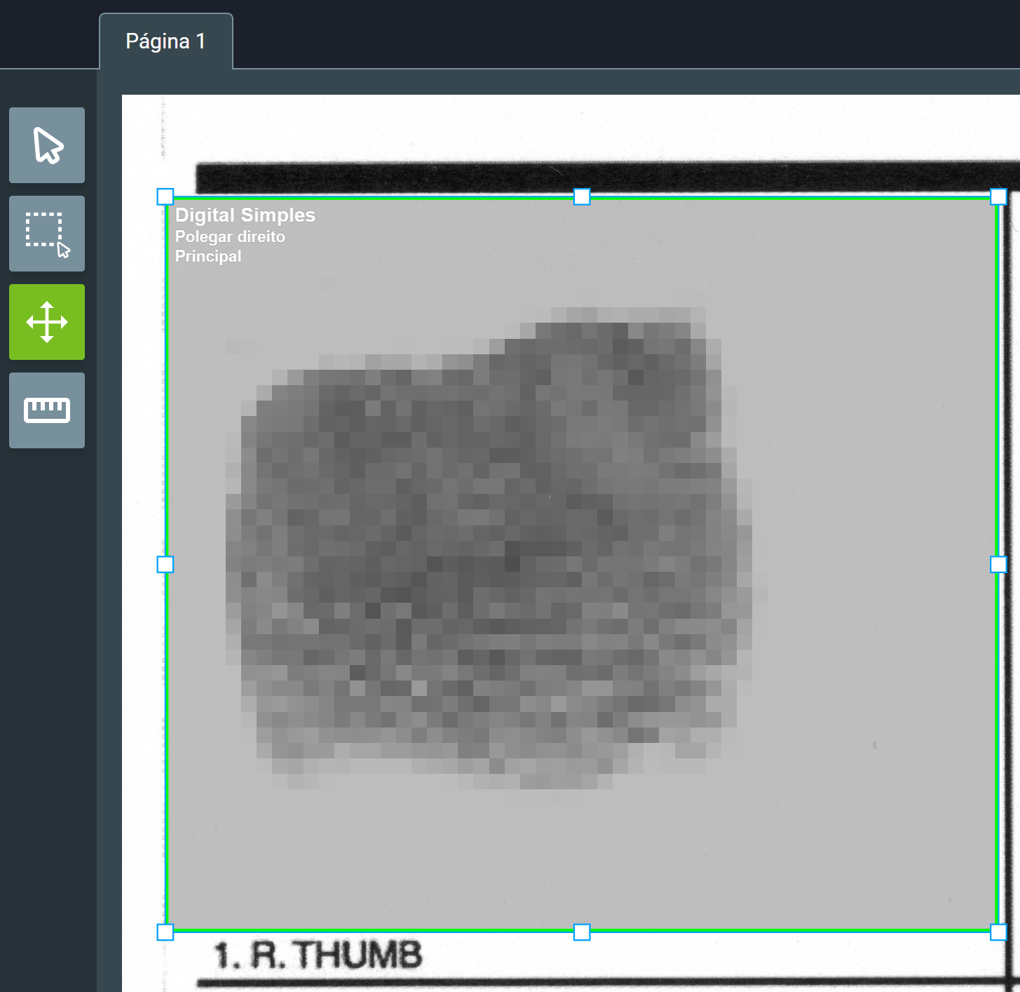Click the top-center handle of selection box
The image size is (1020, 992).
pyautogui.click(x=582, y=196)
